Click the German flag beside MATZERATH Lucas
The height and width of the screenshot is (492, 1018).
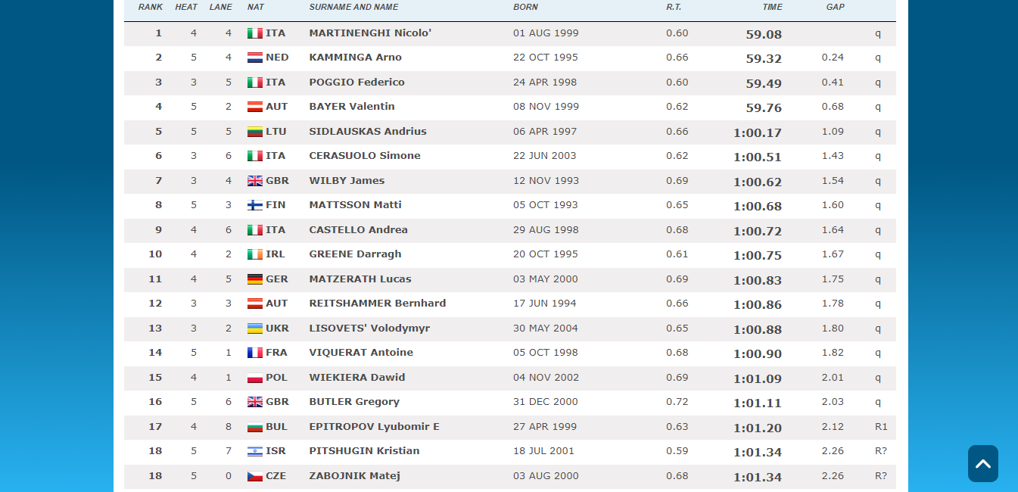click(255, 279)
